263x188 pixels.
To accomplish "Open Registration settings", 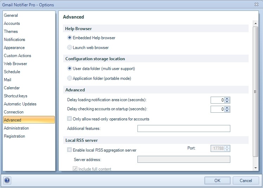I will click(29, 136).
